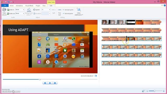The width and height of the screenshot is (167, 94).
Task: Click the Video volume icon
Action: point(4,10)
